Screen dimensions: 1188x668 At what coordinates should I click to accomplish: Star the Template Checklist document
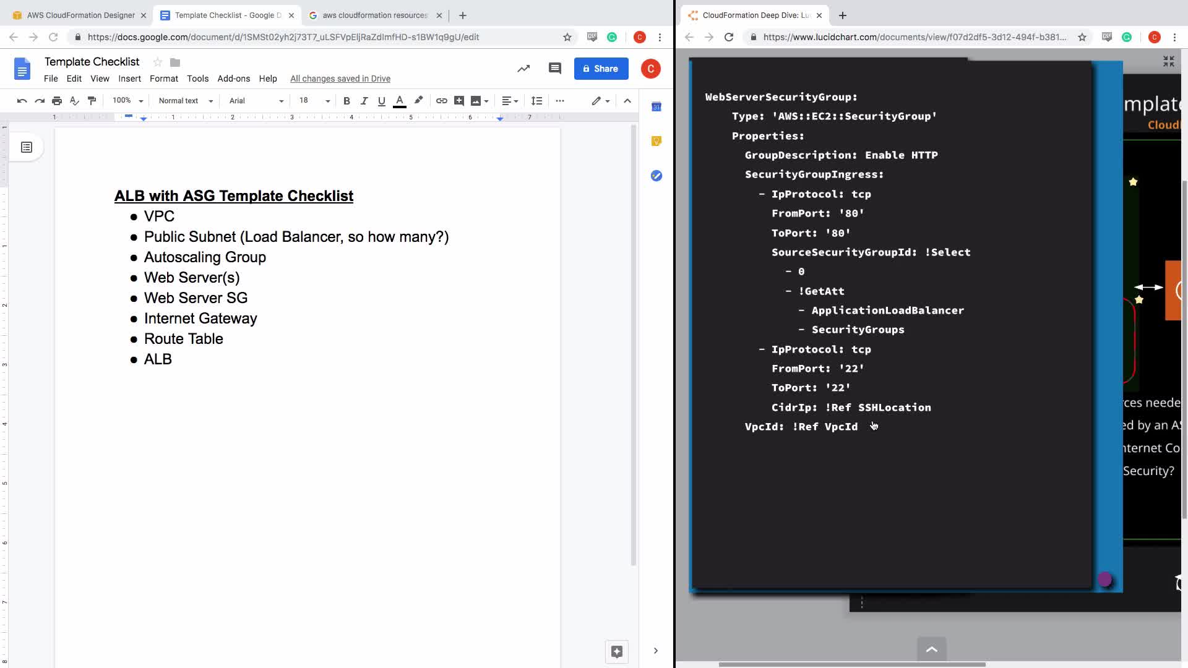tap(158, 62)
